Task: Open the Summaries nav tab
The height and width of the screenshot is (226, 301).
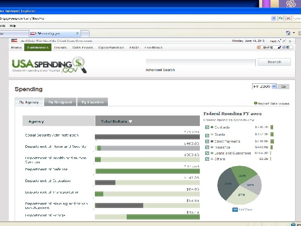Action: click(x=38, y=47)
